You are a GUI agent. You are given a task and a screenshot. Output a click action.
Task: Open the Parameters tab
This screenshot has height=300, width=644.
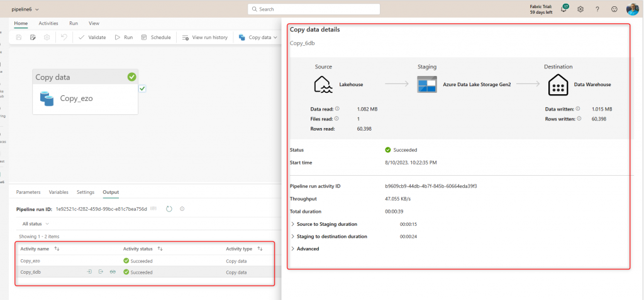[28, 192]
